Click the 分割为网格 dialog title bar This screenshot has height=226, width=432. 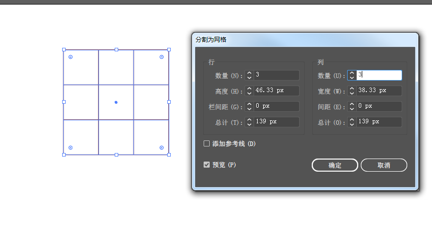point(305,40)
